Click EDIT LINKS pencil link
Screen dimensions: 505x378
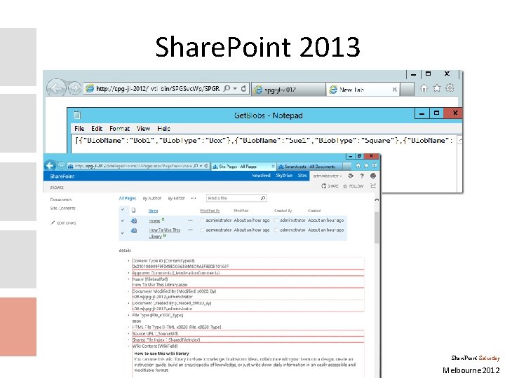coord(63,223)
